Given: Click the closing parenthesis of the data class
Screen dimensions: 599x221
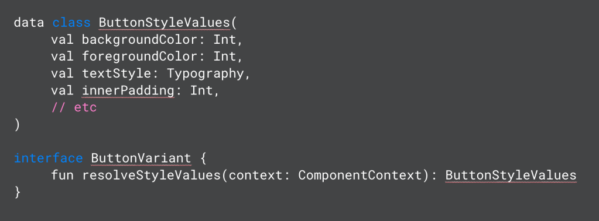Looking at the screenshot, I should (17, 125).
